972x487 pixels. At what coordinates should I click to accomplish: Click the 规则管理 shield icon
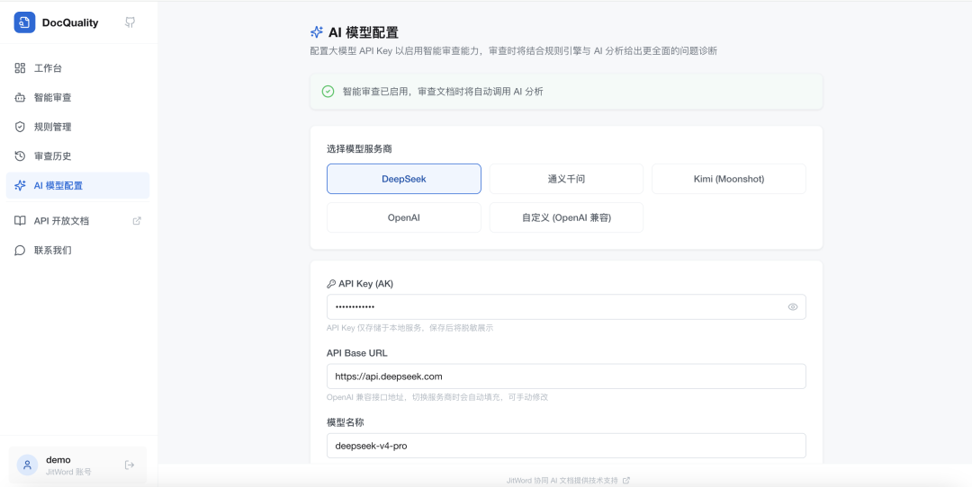coord(20,127)
